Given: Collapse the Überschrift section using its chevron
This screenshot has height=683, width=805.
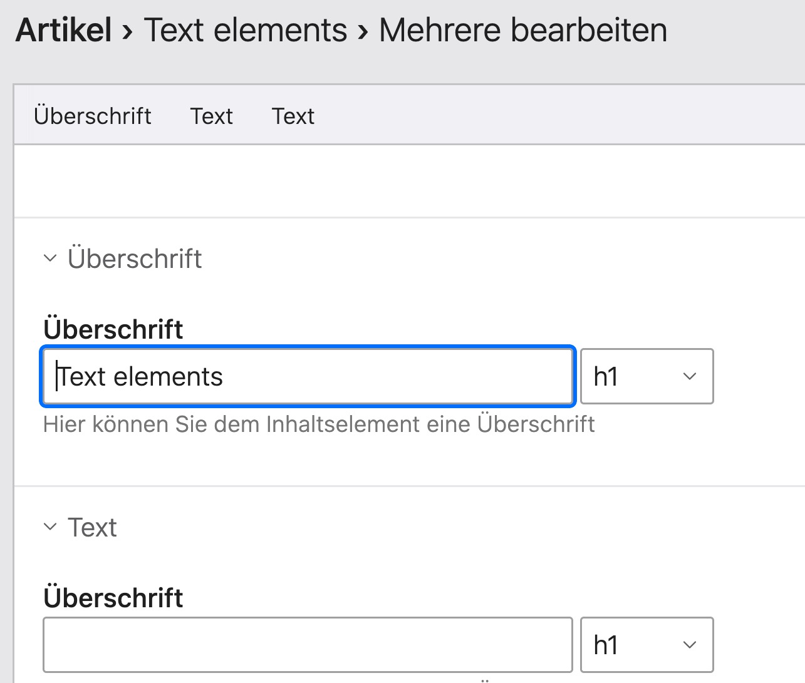Looking at the screenshot, I should 50,258.
